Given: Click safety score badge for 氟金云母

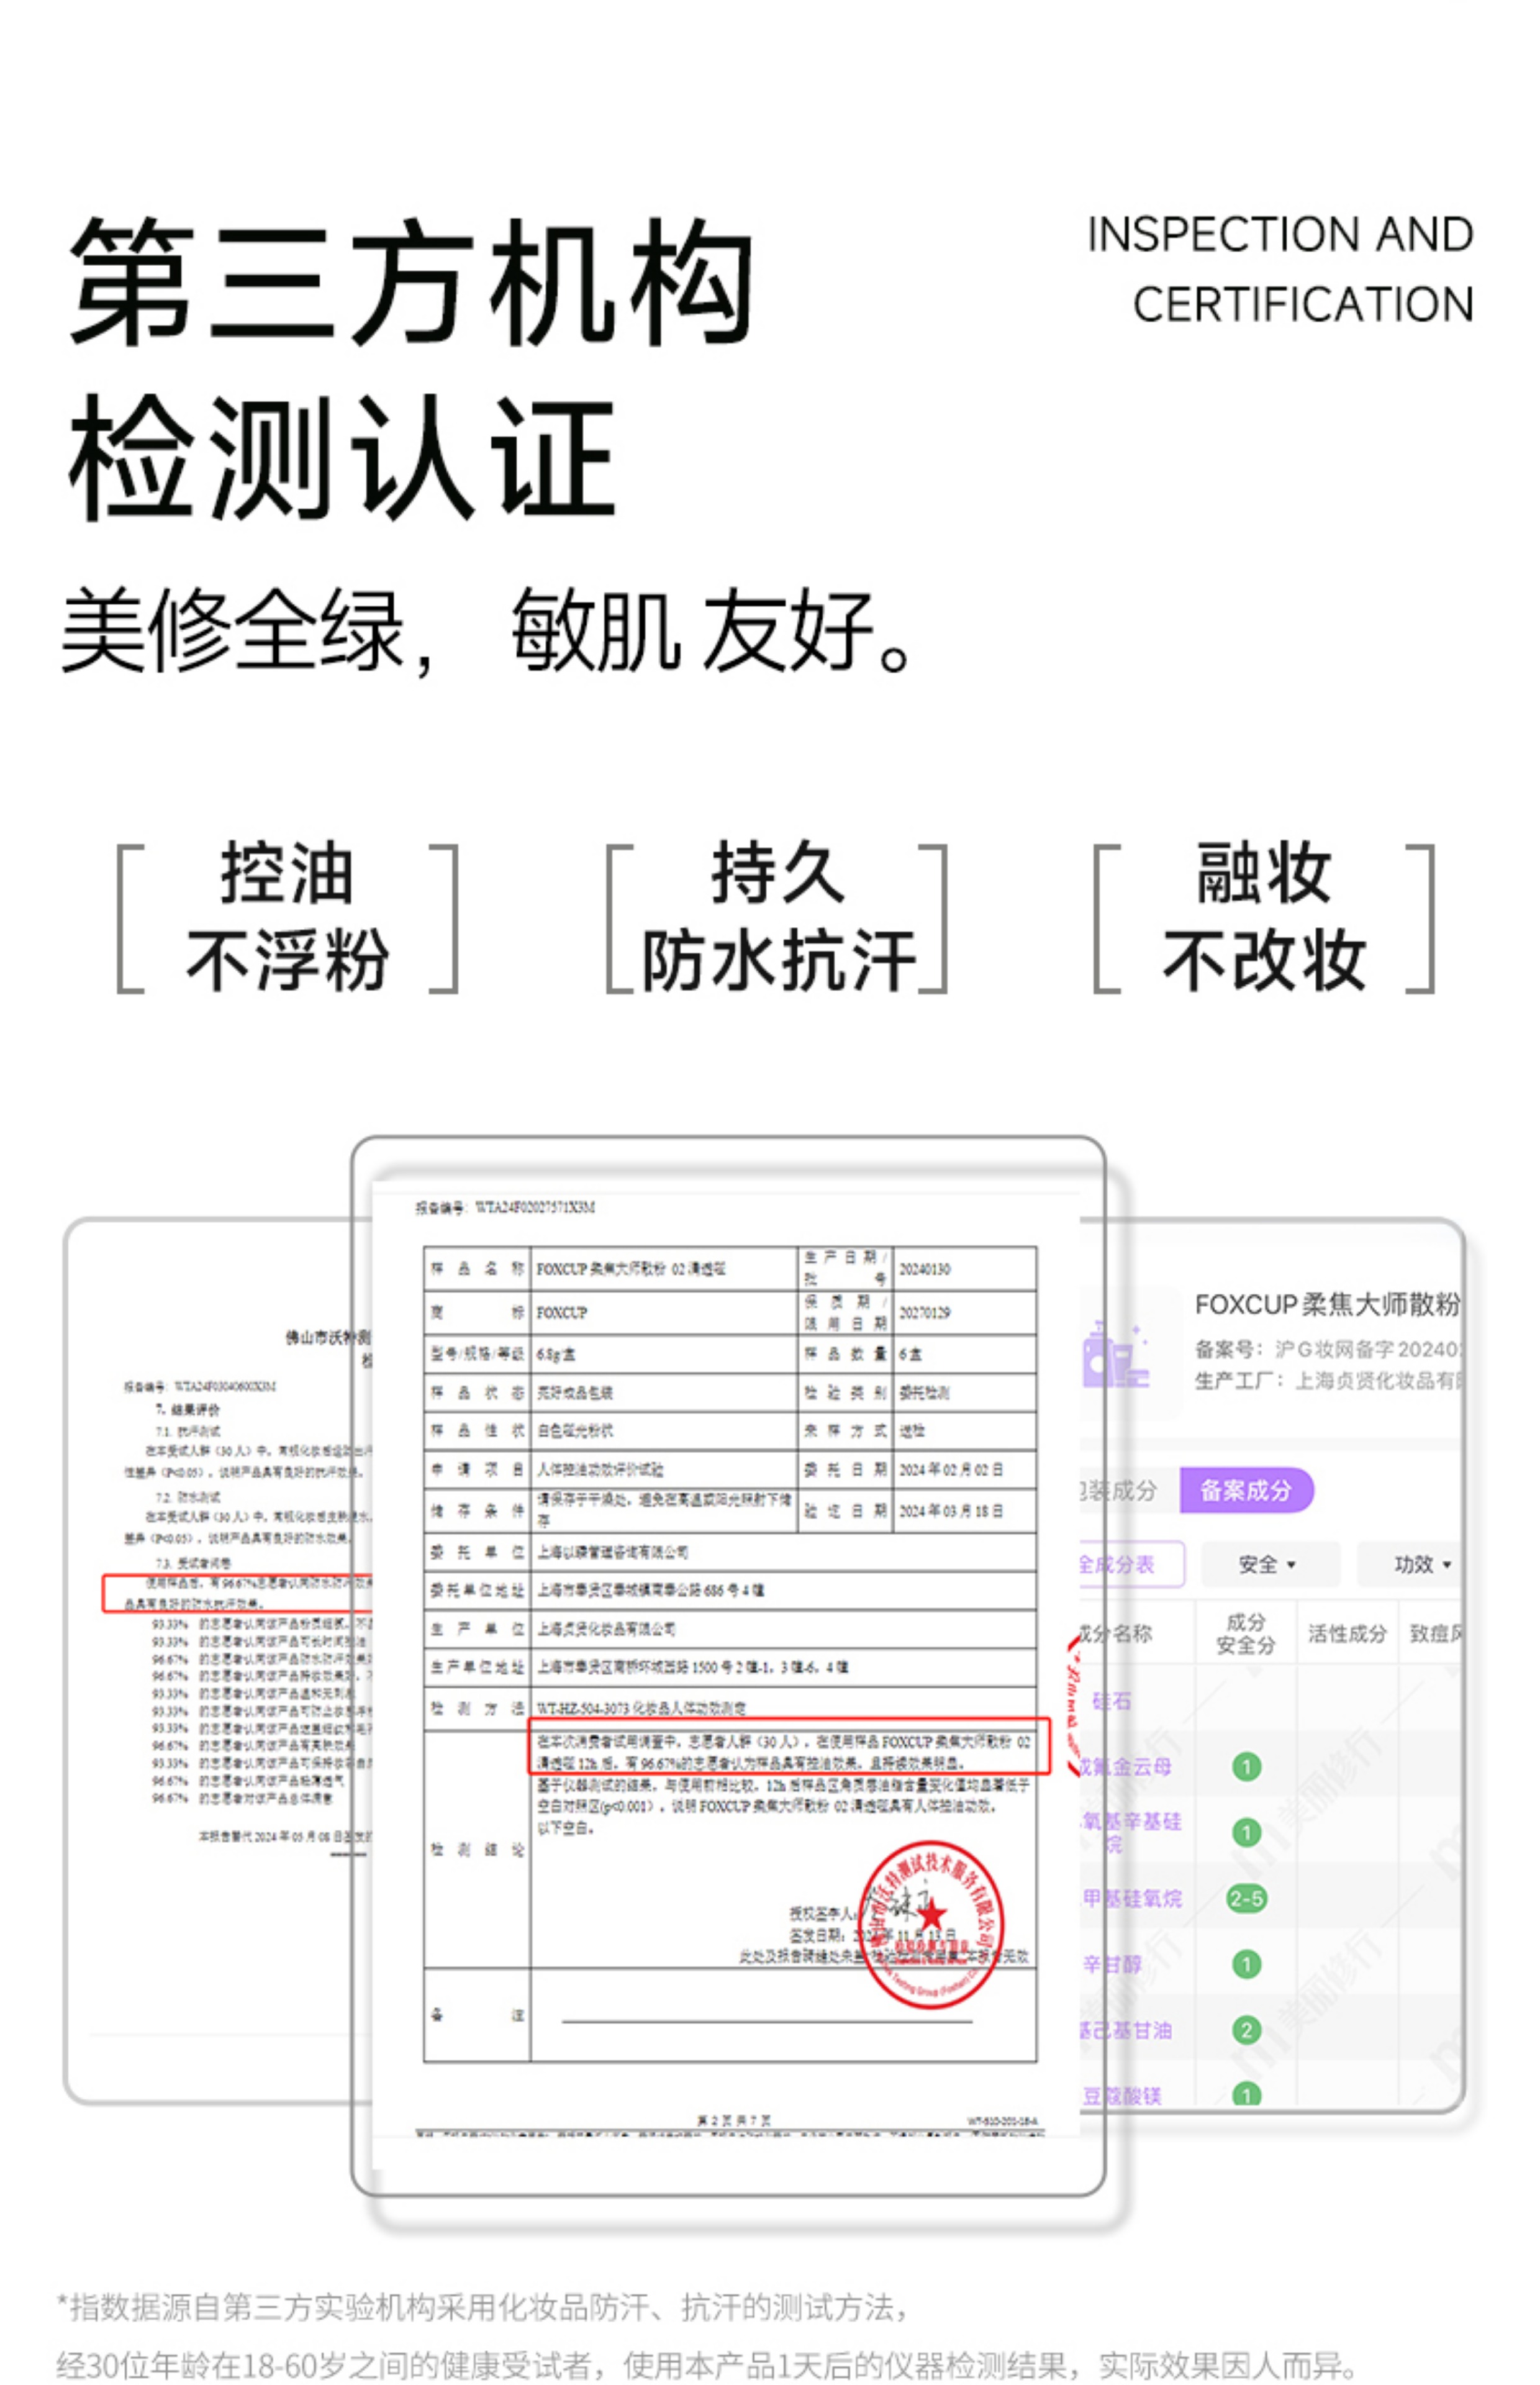Looking at the screenshot, I should coord(1246,1767).
